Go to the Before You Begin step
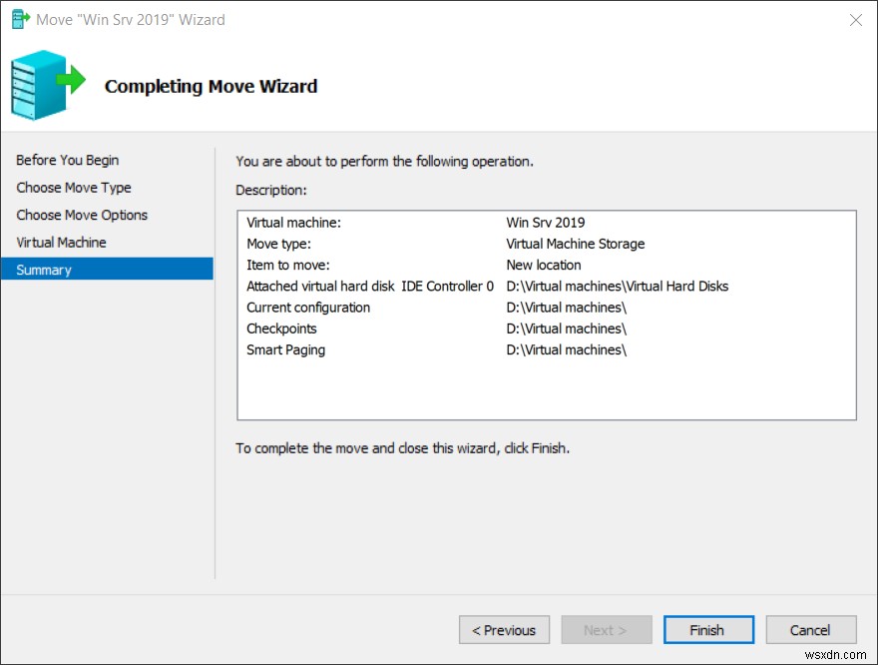This screenshot has height=665, width=878. (x=67, y=160)
